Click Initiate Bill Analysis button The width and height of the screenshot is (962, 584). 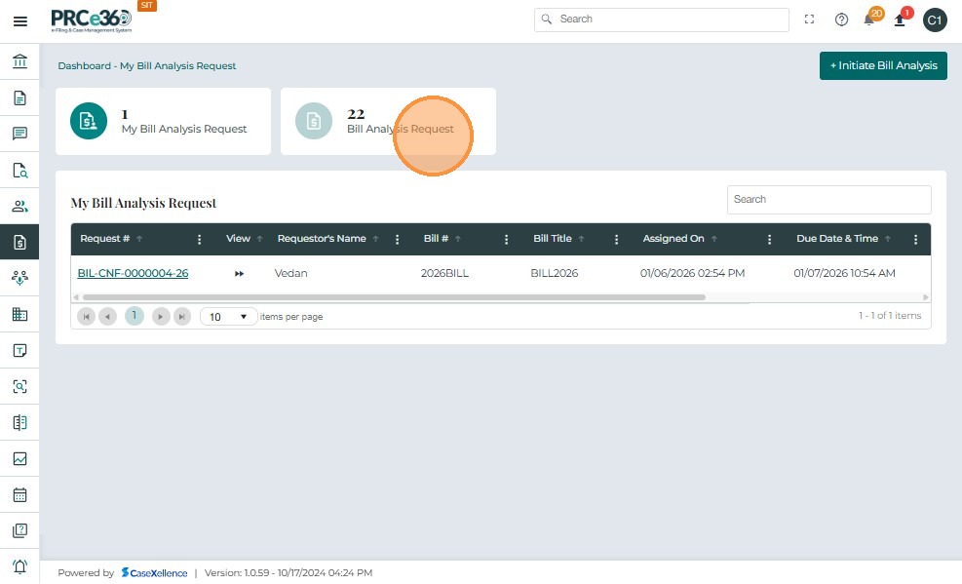pyautogui.click(x=883, y=65)
